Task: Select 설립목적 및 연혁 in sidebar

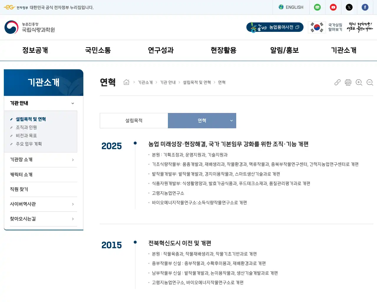Action: pyautogui.click(x=31, y=119)
